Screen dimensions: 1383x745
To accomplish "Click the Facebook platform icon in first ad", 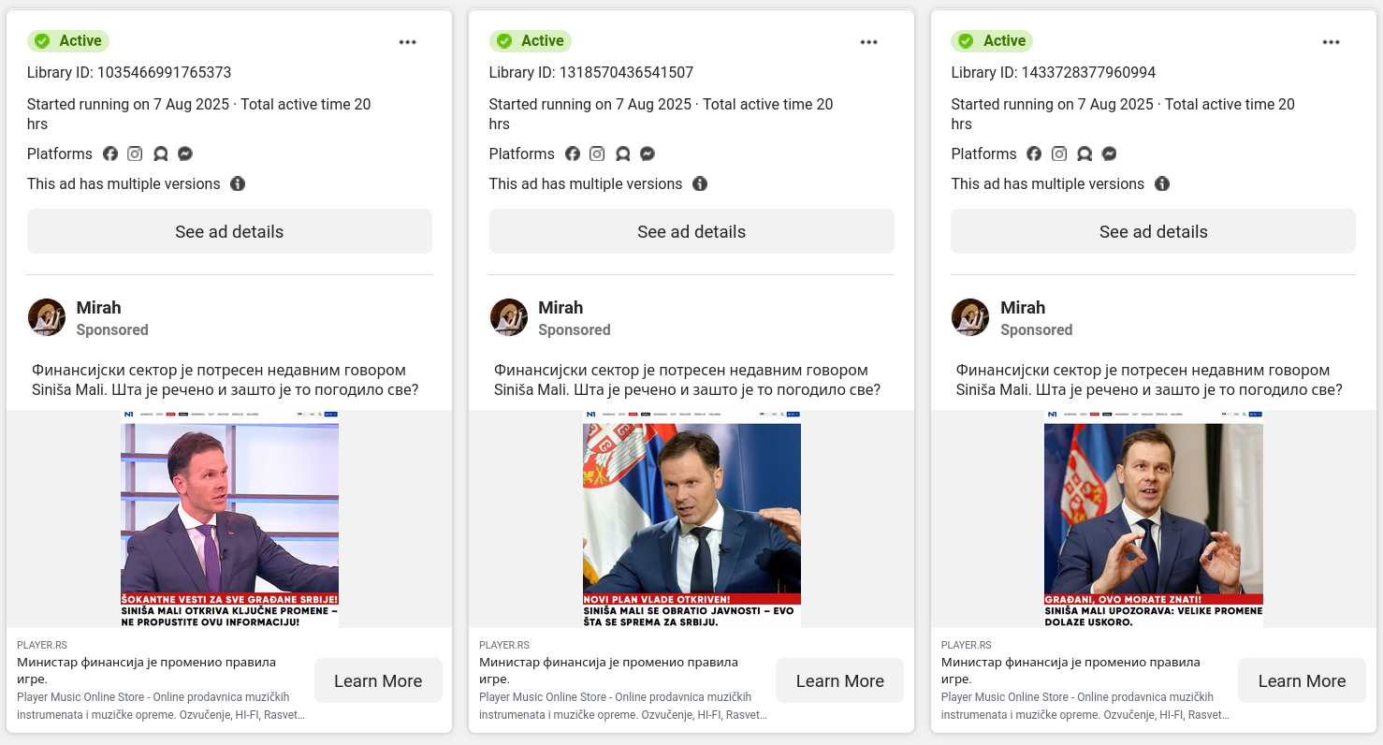I will [x=110, y=153].
